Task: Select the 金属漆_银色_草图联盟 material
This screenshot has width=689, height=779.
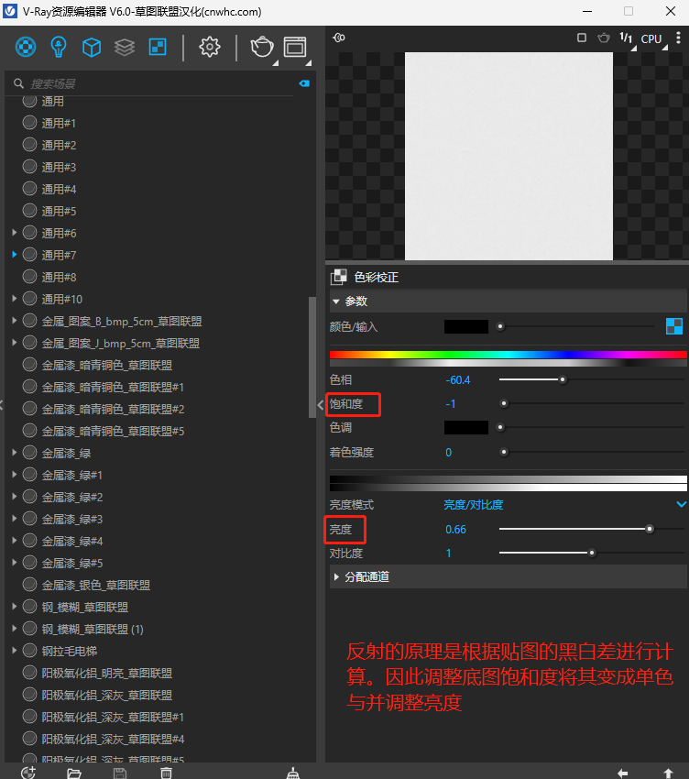Action: (95, 585)
